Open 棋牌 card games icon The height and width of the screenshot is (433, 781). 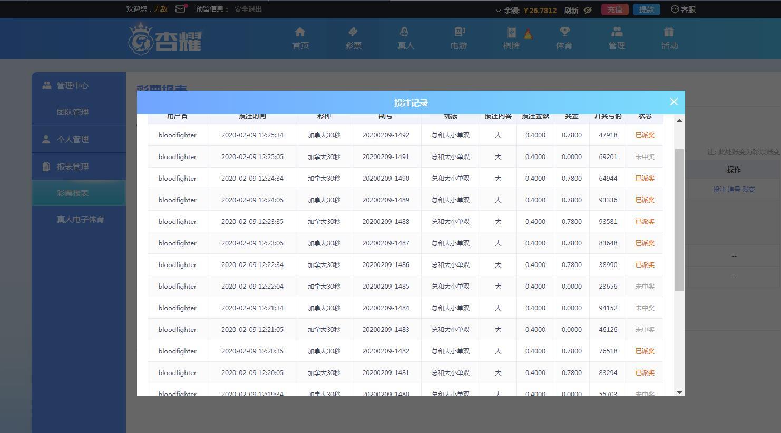[511, 32]
